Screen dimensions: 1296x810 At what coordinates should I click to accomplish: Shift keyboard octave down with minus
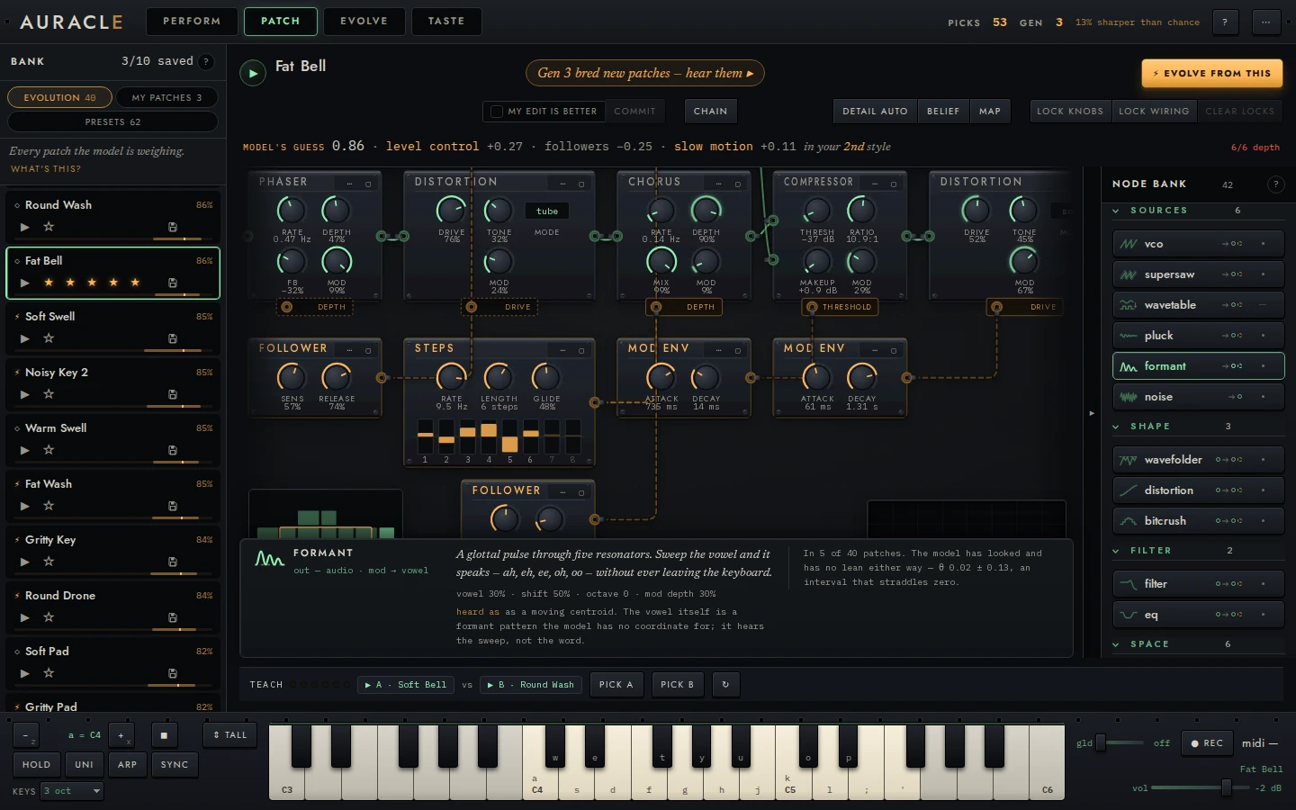tap(26, 735)
